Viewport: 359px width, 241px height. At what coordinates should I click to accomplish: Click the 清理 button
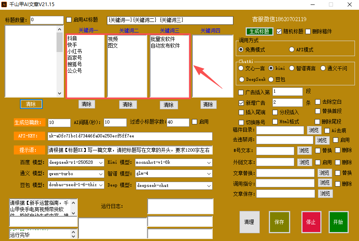249,222
